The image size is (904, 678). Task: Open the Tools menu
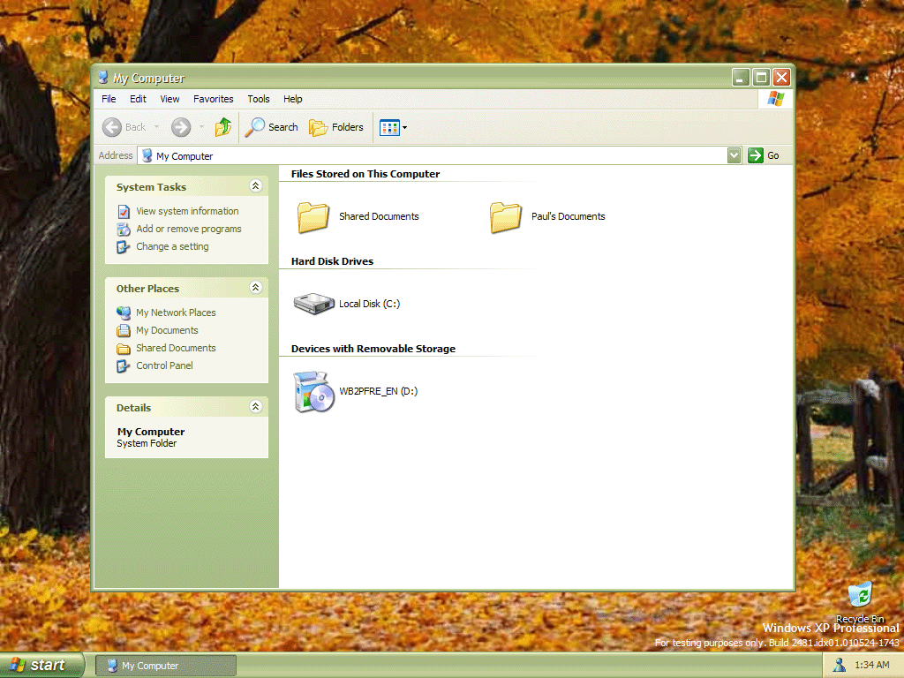click(x=259, y=99)
